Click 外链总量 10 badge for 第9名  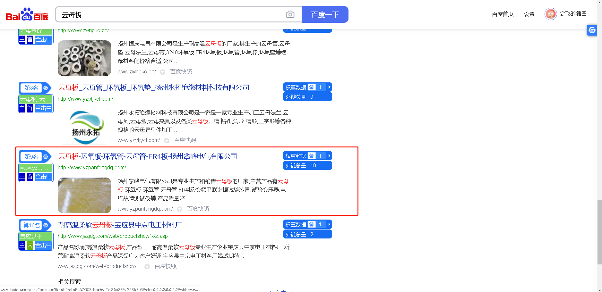(x=307, y=165)
